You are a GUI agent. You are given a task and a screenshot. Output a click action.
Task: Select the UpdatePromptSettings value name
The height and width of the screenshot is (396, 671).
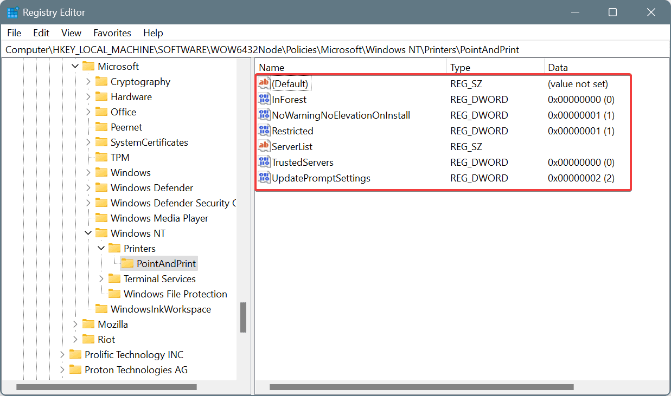(x=321, y=178)
